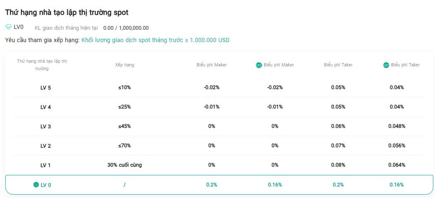435x198 pixels.
Task: Click the diamond LV0 level icon
Action: point(9,27)
